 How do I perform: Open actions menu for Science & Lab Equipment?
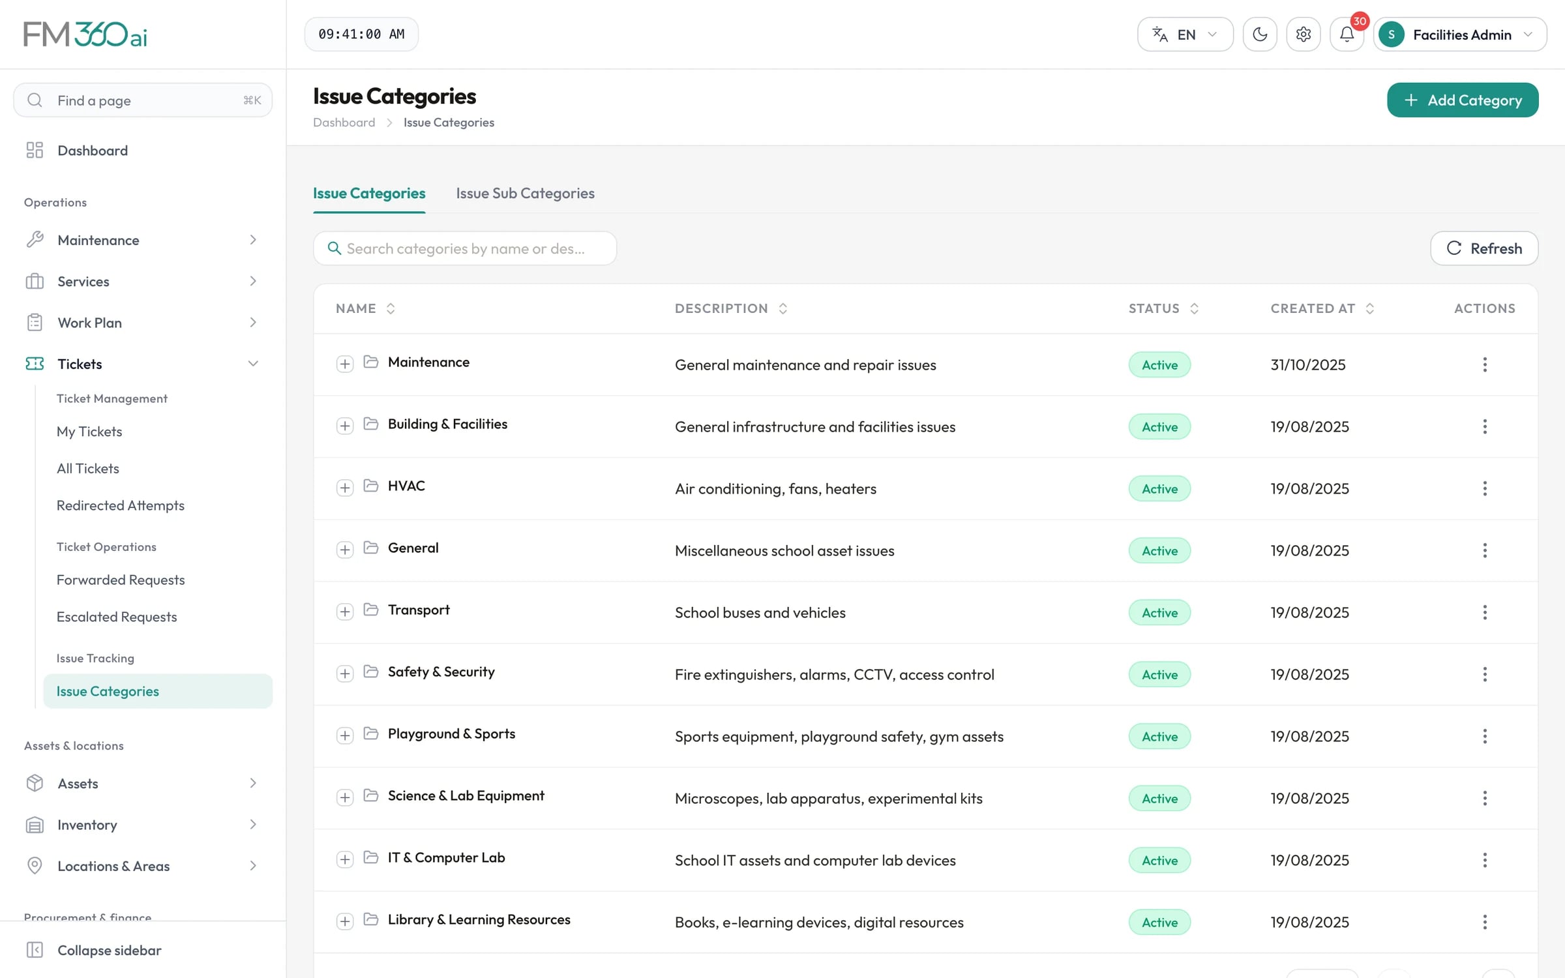click(1485, 798)
